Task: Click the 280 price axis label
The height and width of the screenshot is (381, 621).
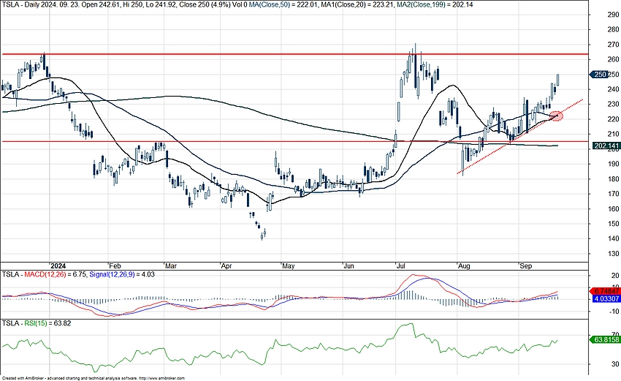Action: pyautogui.click(x=613, y=29)
